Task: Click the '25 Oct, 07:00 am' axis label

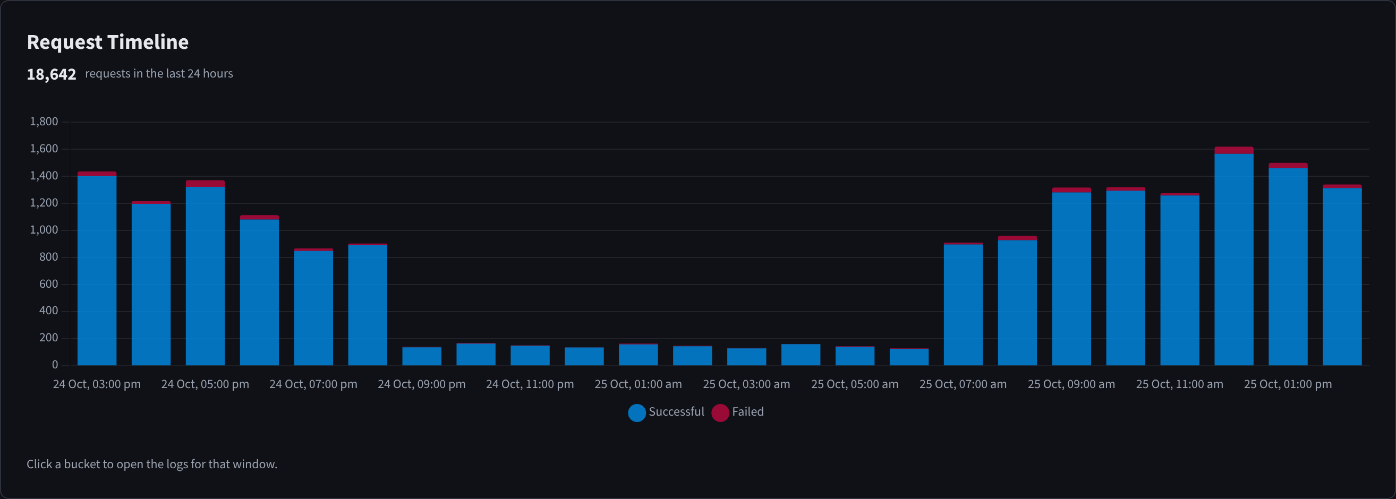Action: click(x=963, y=384)
